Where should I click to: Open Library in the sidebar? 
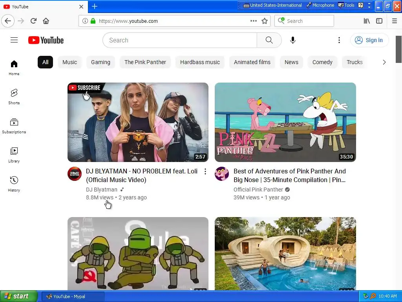point(14,155)
